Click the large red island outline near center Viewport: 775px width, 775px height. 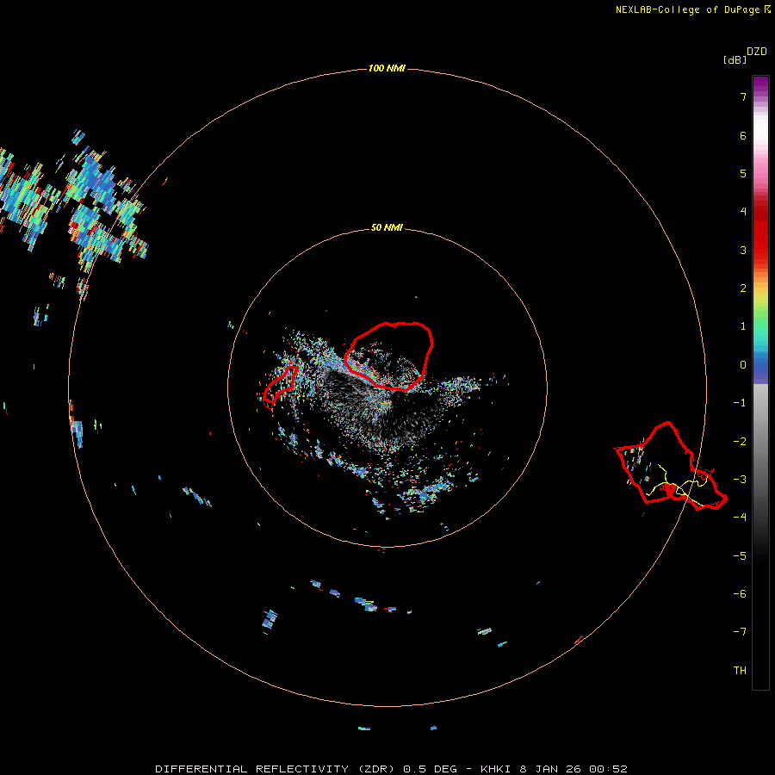point(388,356)
